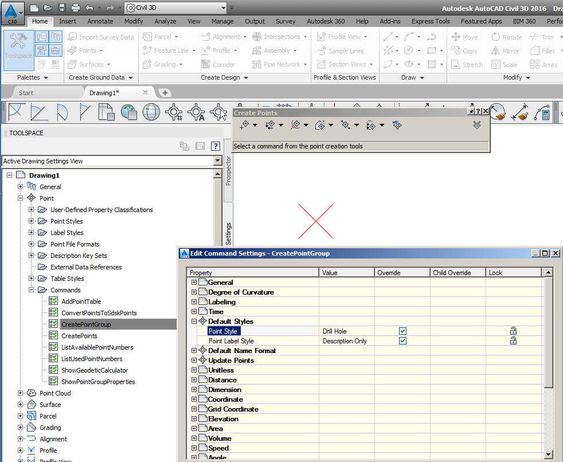Click the Rotate tool in Modify panel
Image resolution: width=563 pixels, height=462 pixels.
pyautogui.click(x=507, y=37)
